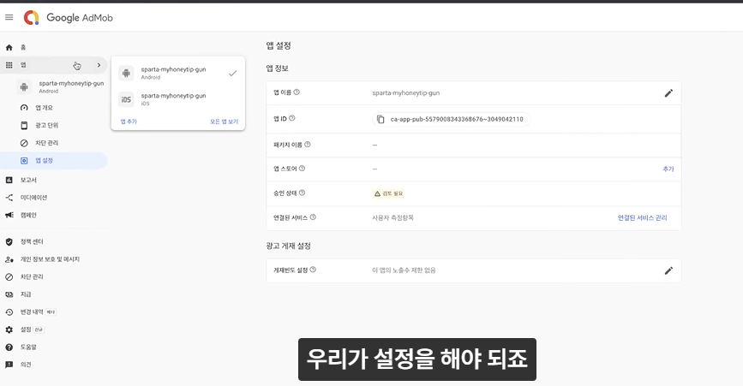Show help for 앱 이름
The image size is (743, 386).
pyautogui.click(x=297, y=92)
